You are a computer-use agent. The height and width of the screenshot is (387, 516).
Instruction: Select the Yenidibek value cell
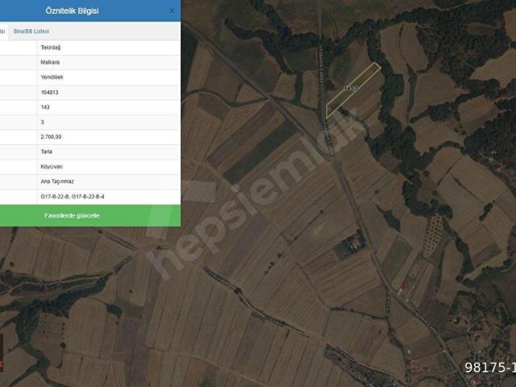(x=109, y=77)
